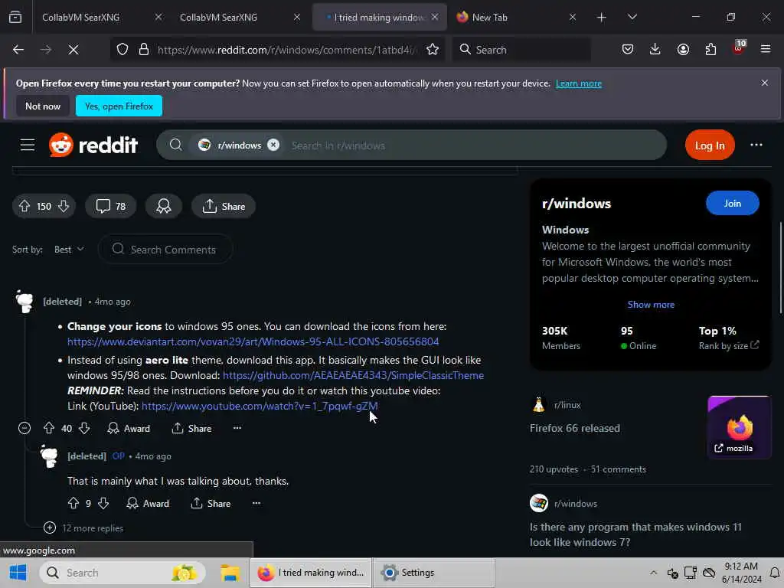Image resolution: width=784 pixels, height=588 pixels.
Task: Open the Firefox downloads panel
Action: pyautogui.click(x=655, y=49)
